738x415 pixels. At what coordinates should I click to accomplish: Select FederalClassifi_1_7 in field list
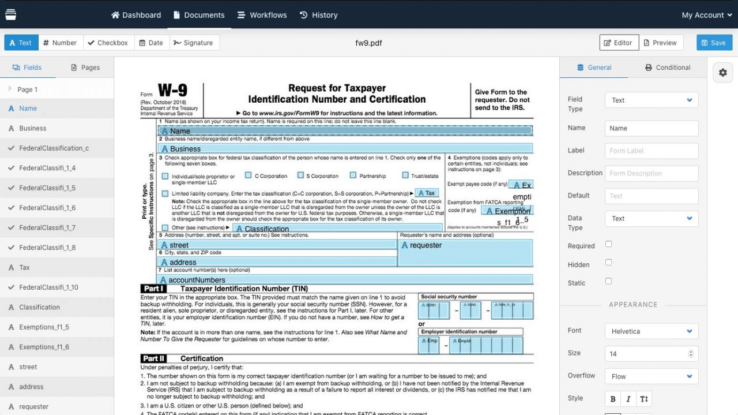pos(57,228)
